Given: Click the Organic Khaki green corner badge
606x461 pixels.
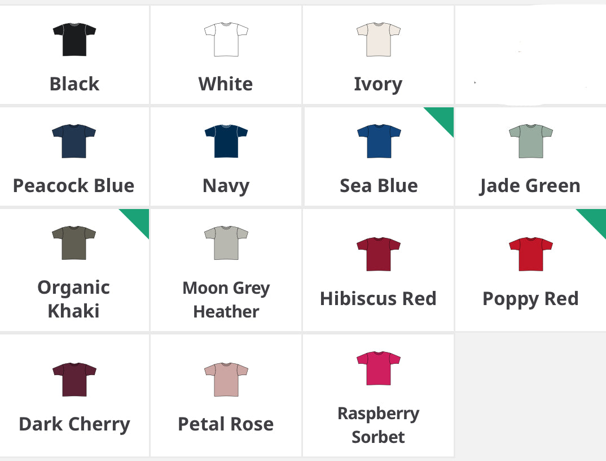Looking at the screenshot, I should tap(139, 219).
